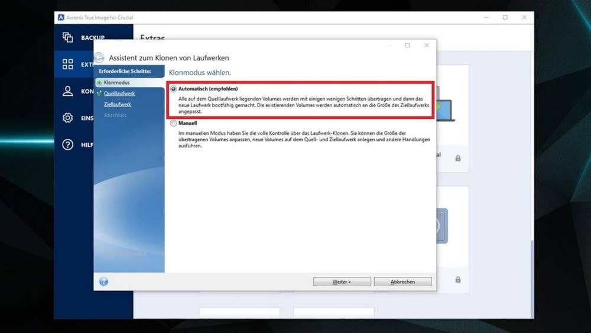
Task: Open the Quelllaufwerk step link
Action: click(119, 93)
